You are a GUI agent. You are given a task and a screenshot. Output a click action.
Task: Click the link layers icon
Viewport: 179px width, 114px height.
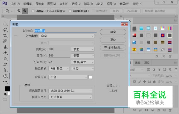coord(134,110)
